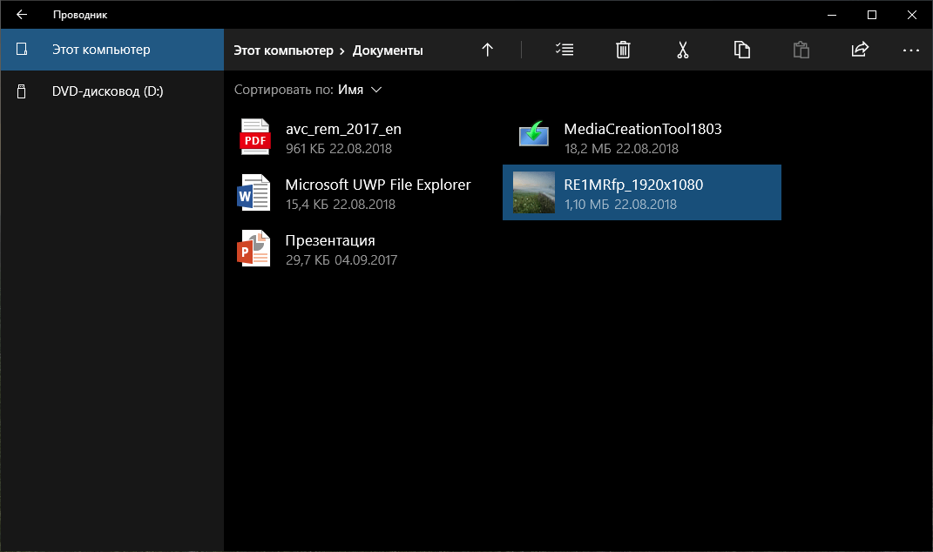Viewport: 933px width, 552px height.
Task: Click the up-arrow navigation icon
Action: click(488, 50)
